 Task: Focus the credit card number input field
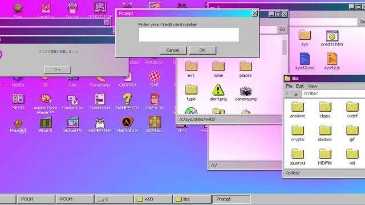pyautogui.click(x=189, y=35)
